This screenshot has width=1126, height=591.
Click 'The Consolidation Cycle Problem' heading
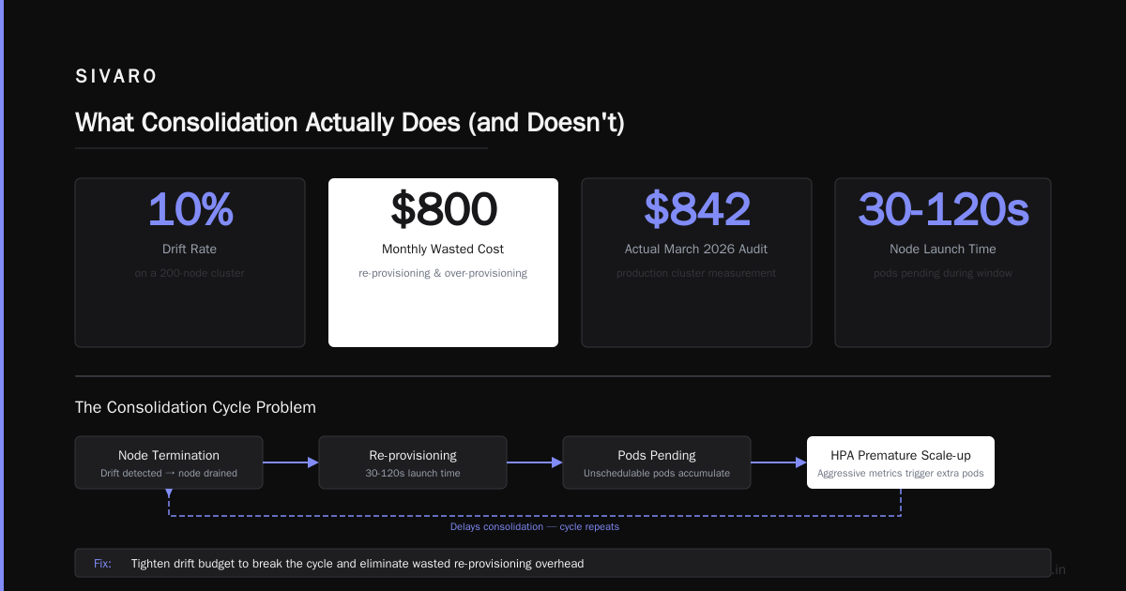coord(195,407)
